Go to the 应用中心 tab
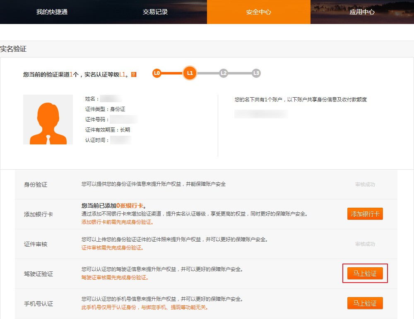 [362, 12]
